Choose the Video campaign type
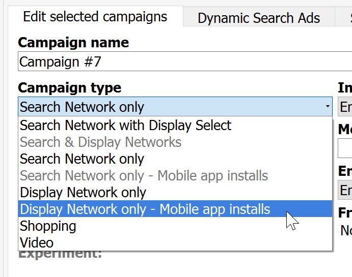 [37, 242]
